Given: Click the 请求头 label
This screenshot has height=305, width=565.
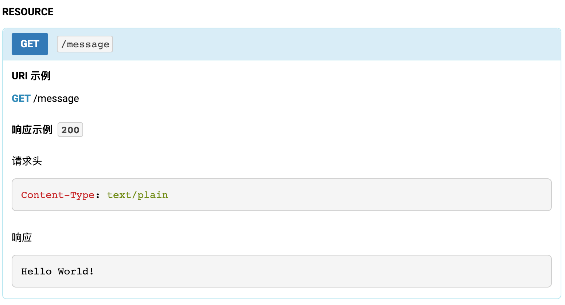Looking at the screenshot, I should [27, 161].
